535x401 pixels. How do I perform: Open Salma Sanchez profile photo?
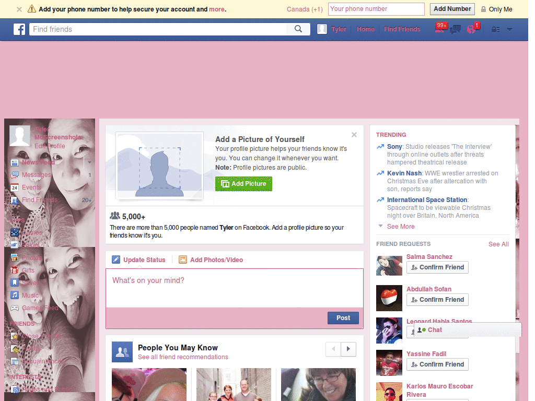tap(389, 266)
